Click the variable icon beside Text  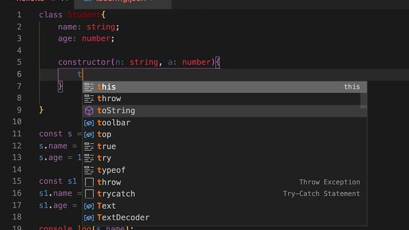click(x=89, y=206)
